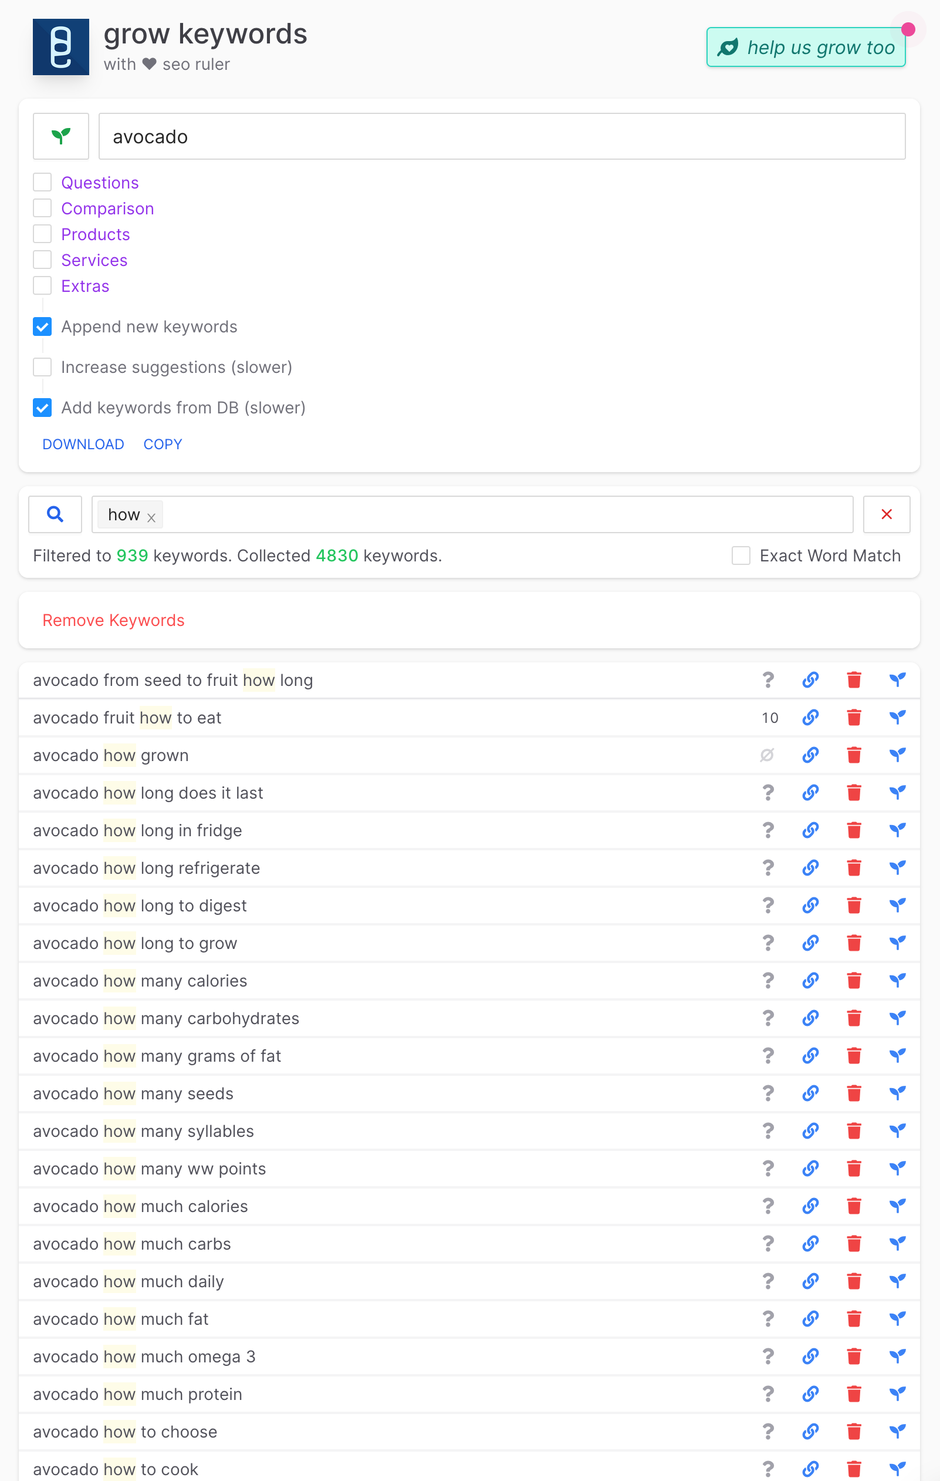Image resolution: width=940 pixels, height=1481 pixels.
Task: Click the DOWNLOAD link
Action: click(x=83, y=444)
